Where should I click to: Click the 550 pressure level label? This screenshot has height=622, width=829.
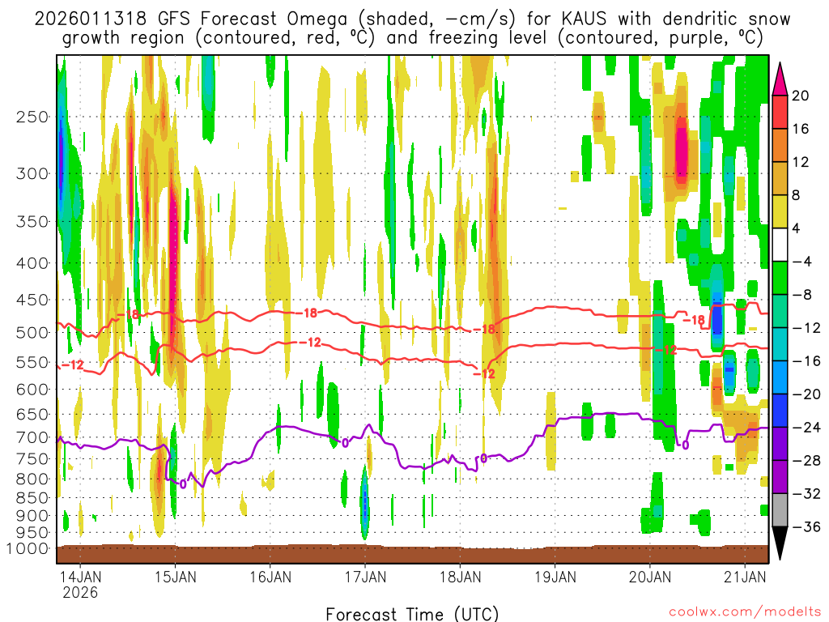32,362
